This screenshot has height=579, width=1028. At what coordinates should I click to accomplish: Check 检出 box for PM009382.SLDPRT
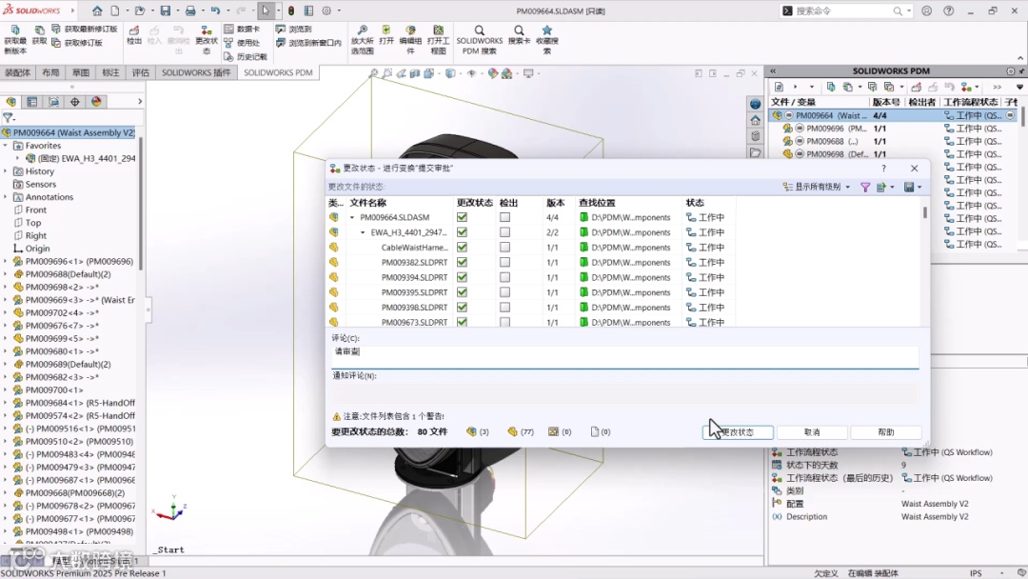504,262
